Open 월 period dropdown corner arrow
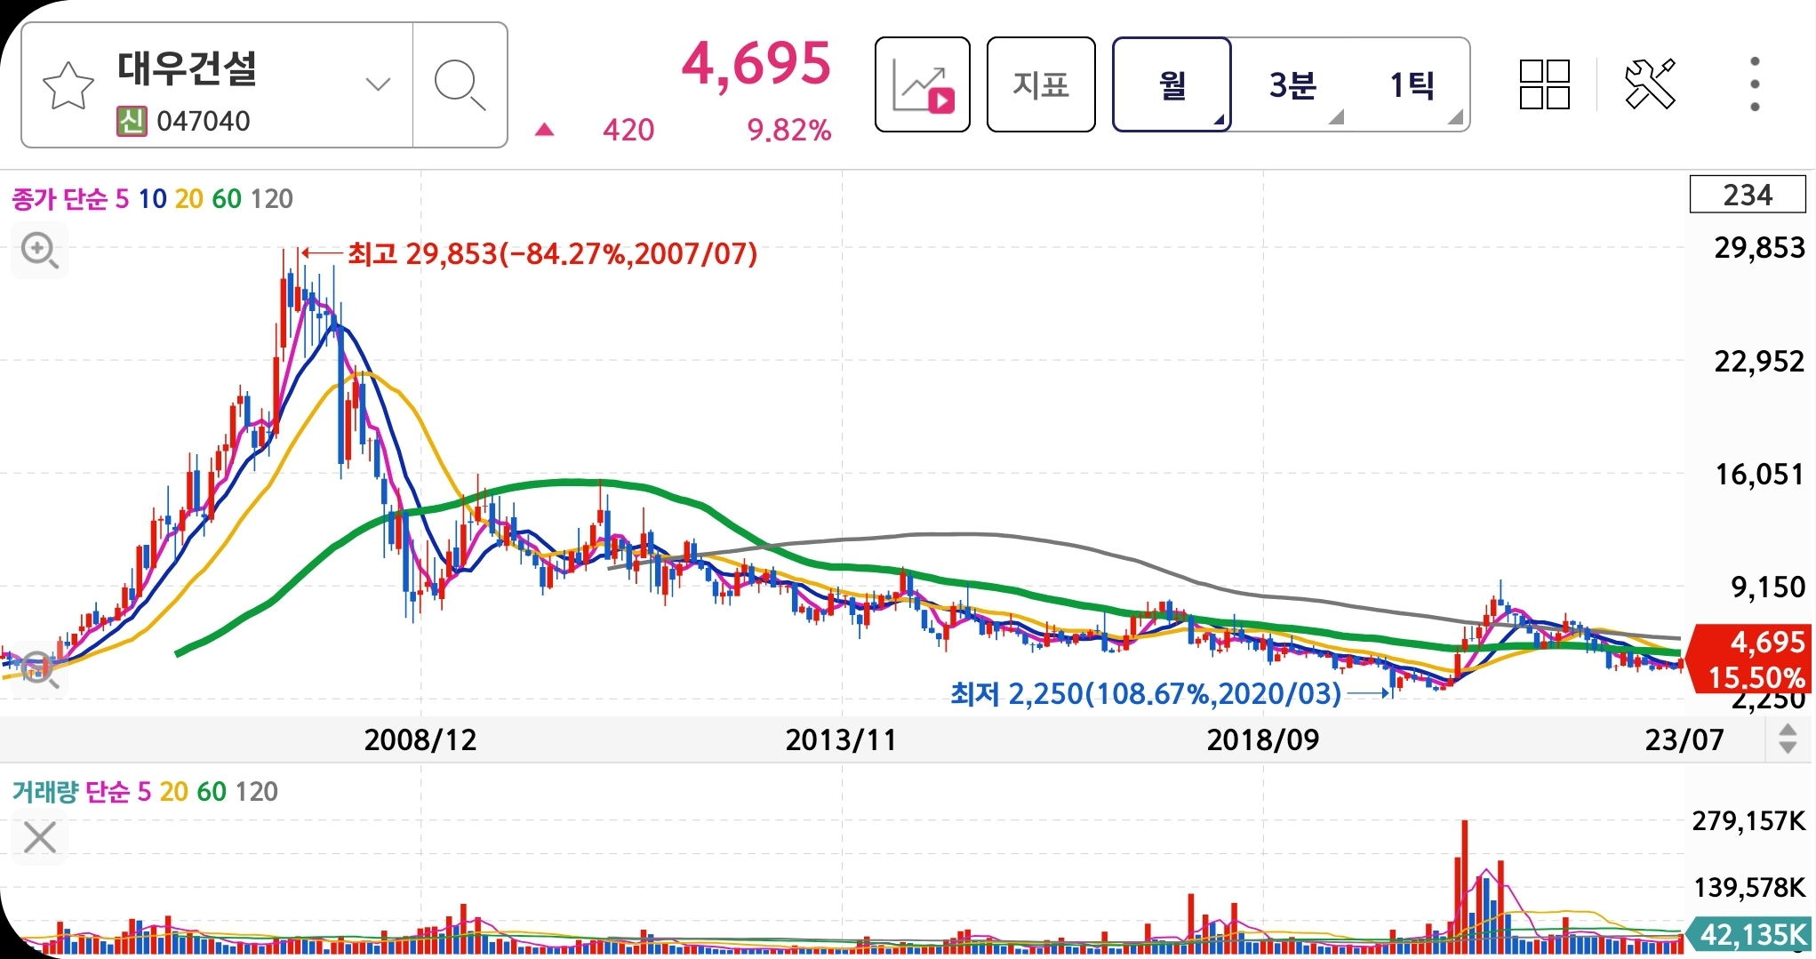1816x959 pixels. [x=1220, y=119]
